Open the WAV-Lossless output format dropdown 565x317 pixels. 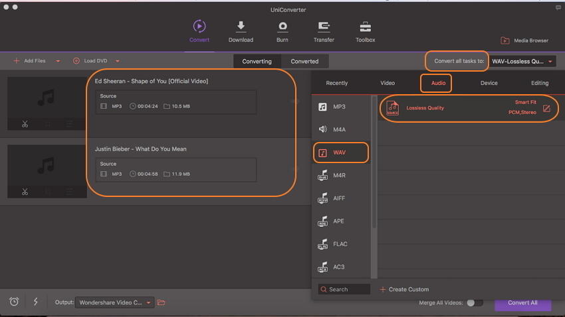[522, 62]
